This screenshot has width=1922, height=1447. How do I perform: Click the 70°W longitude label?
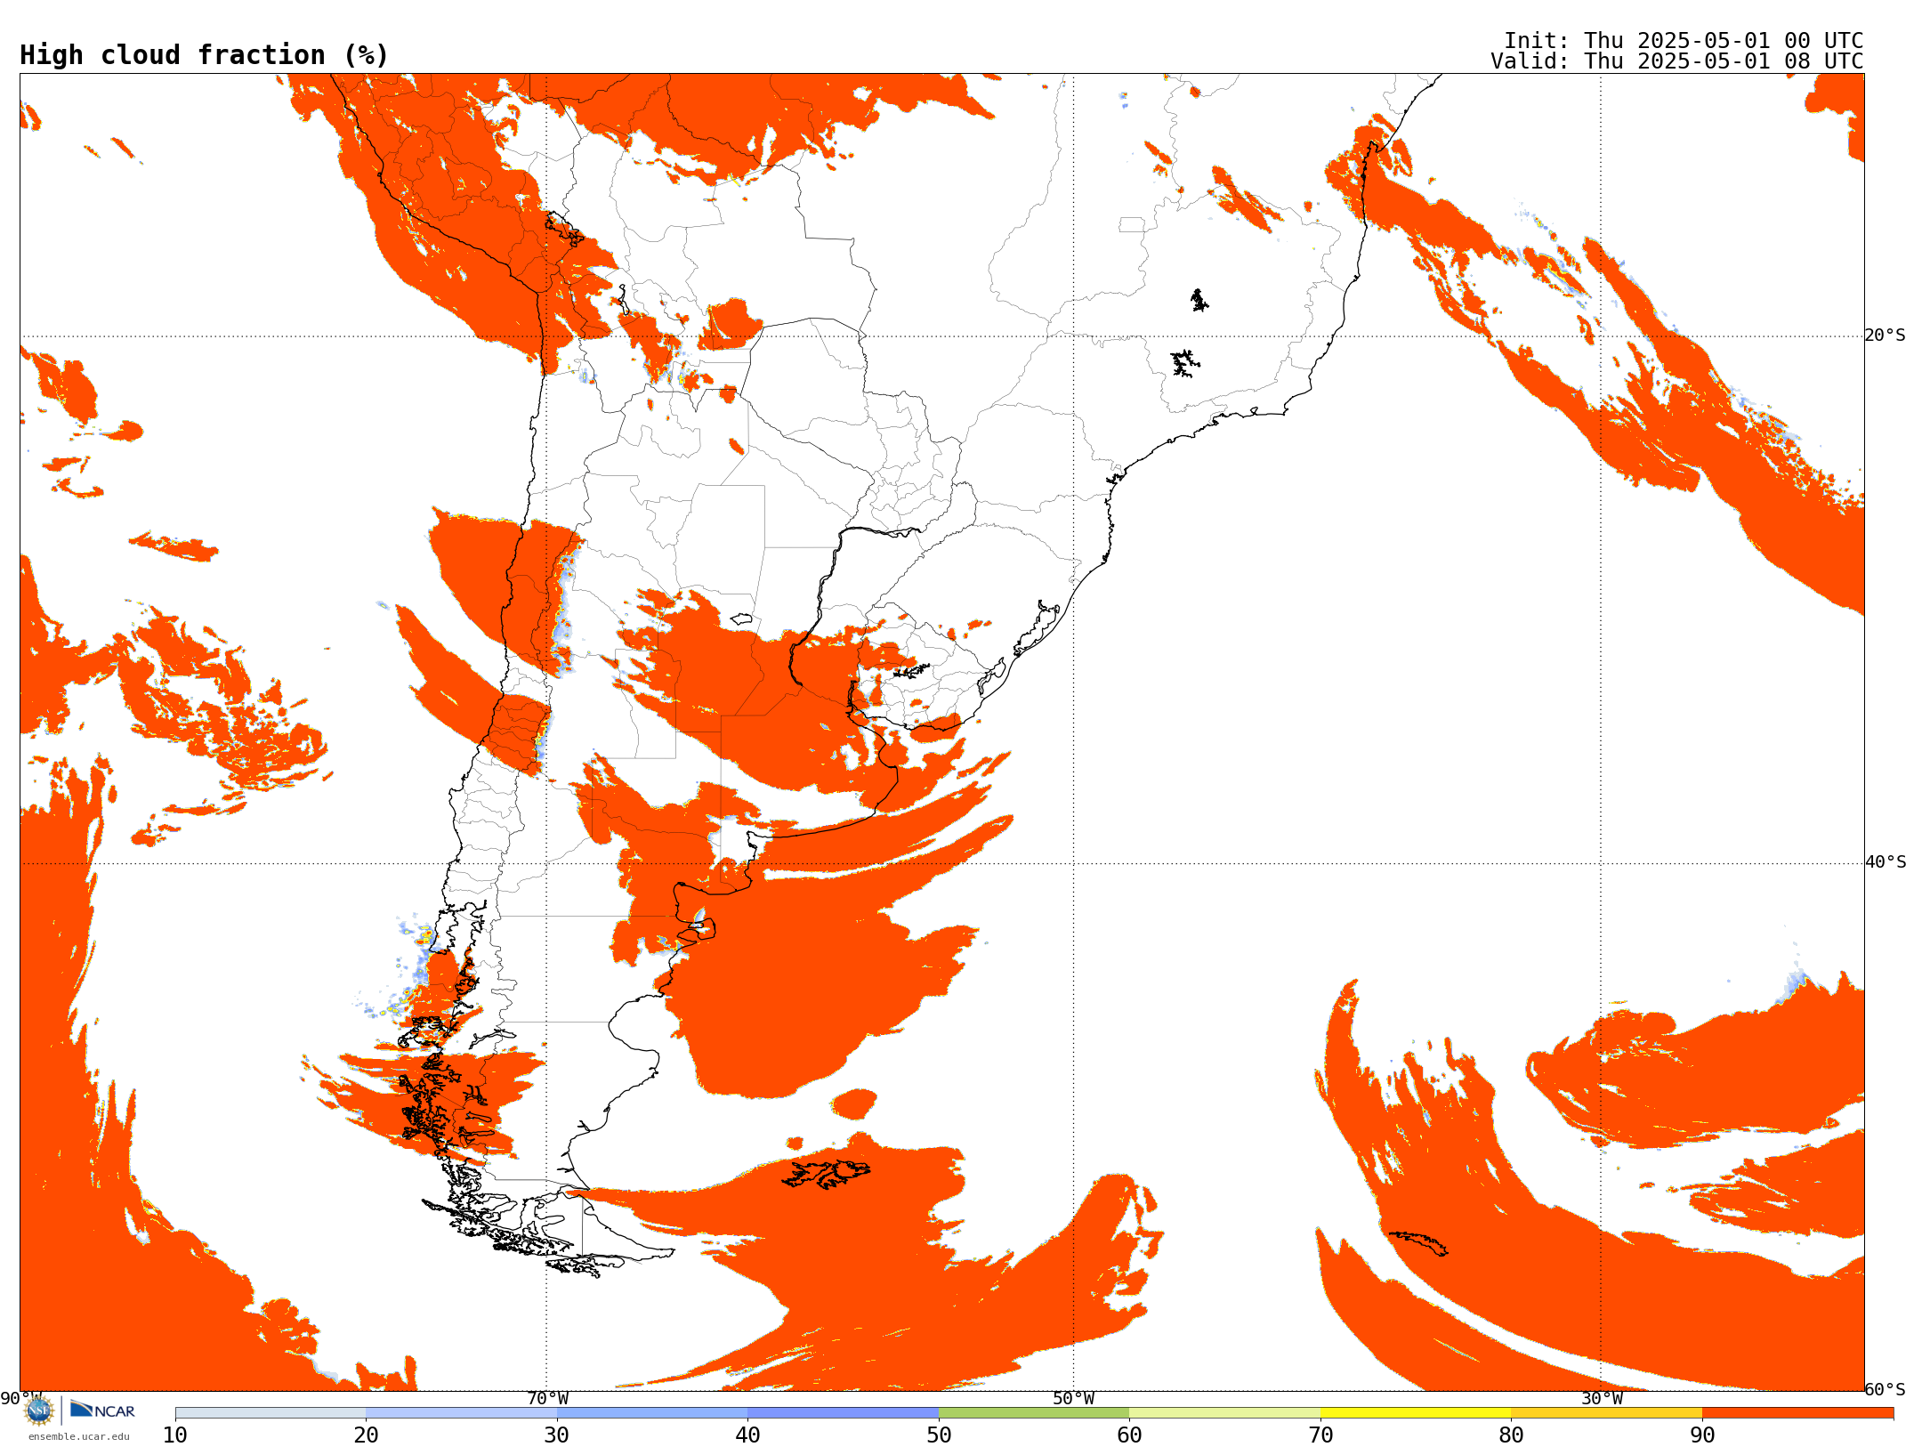point(547,1398)
